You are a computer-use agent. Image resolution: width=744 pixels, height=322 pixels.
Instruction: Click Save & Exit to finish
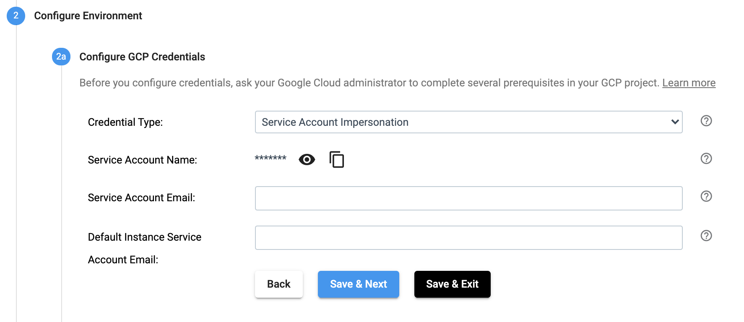tap(452, 284)
